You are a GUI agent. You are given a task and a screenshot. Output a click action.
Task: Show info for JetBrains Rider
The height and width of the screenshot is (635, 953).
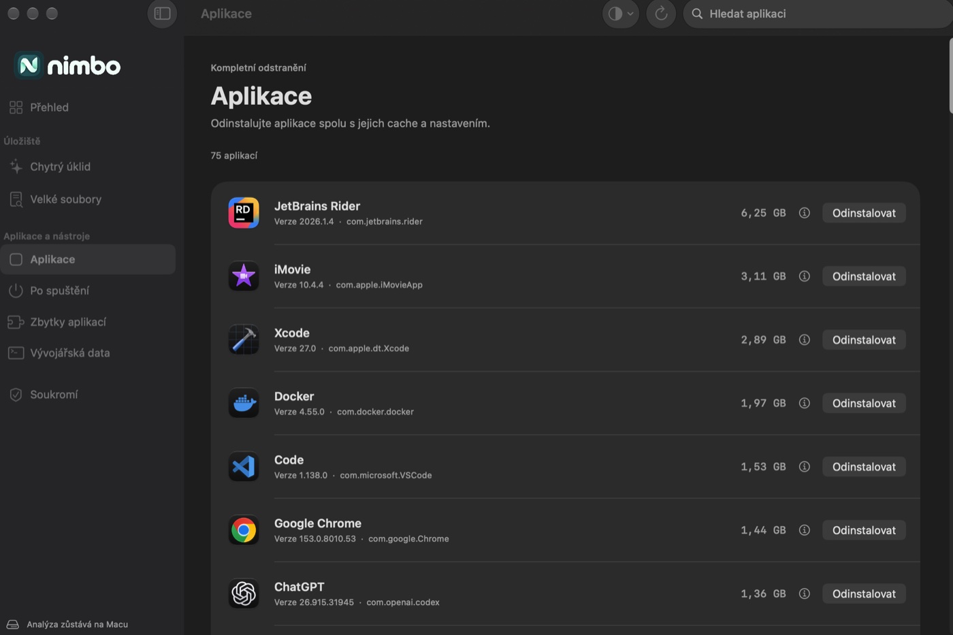click(804, 213)
